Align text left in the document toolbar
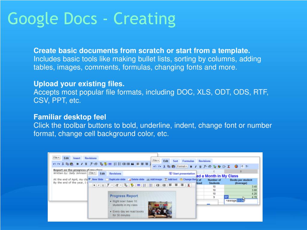The width and height of the screenshot is (307, 230). (x=138, y=164)
